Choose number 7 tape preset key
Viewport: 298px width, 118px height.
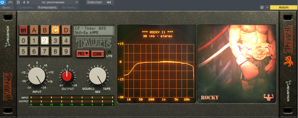pos(45,51)
